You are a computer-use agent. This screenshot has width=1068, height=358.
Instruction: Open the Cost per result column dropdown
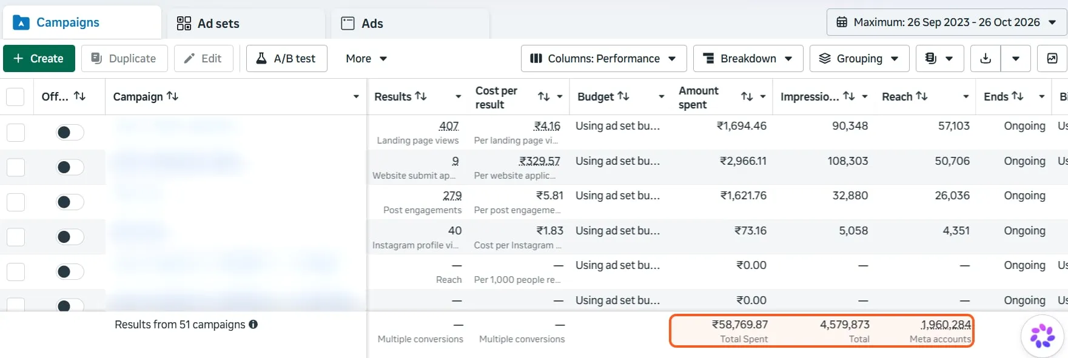[560, 97]
